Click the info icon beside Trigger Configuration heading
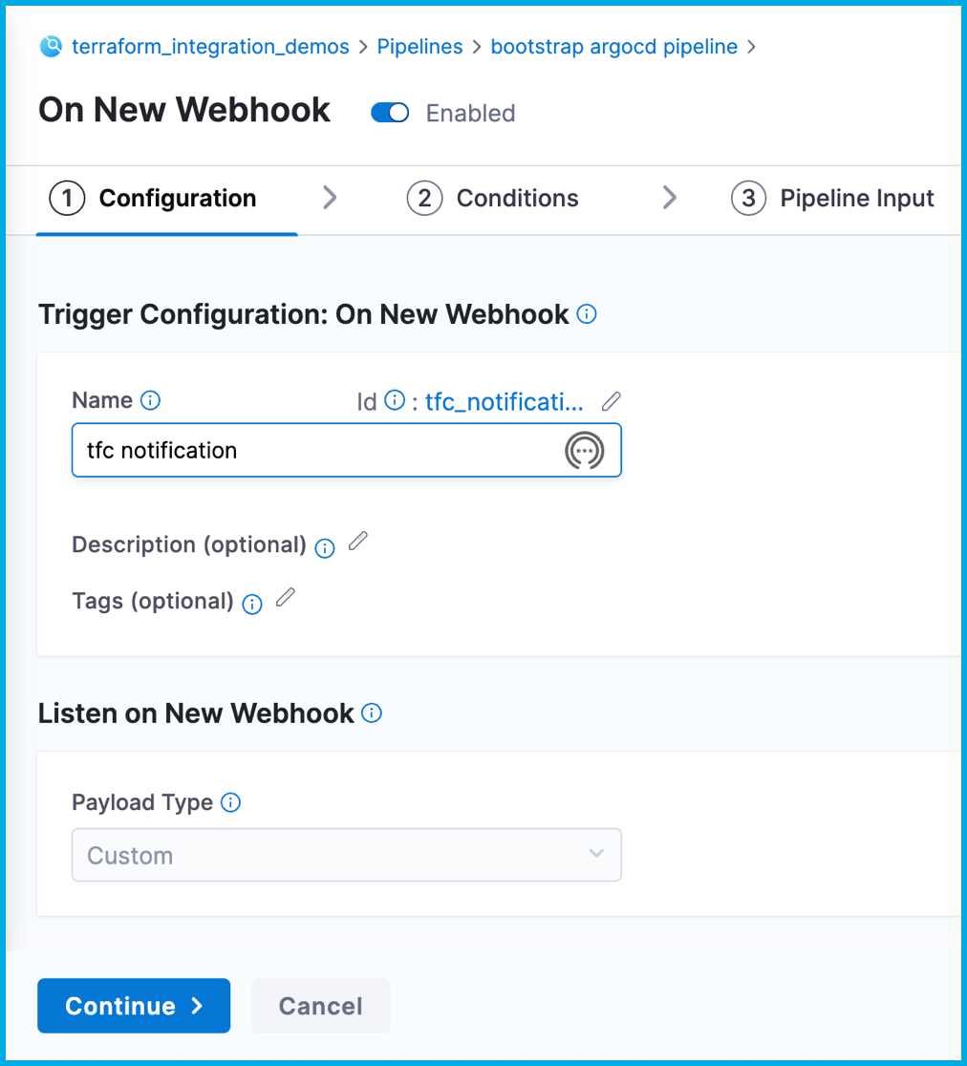The image size is (967, 1066). pos(588,313)
